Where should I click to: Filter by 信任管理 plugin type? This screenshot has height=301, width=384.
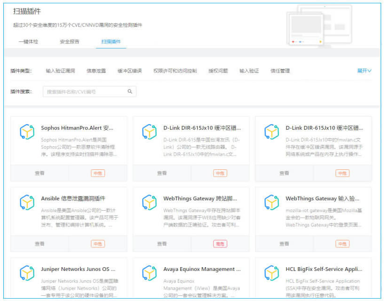280,71
